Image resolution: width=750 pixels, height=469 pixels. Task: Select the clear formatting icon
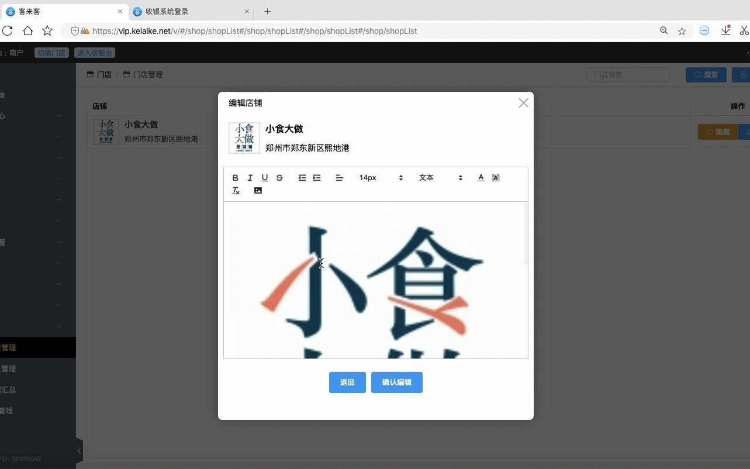pyautogui.click(x=236, y=190)
